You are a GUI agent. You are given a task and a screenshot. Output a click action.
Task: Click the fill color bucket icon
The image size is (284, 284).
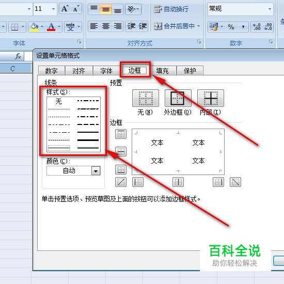coord(34,27)
